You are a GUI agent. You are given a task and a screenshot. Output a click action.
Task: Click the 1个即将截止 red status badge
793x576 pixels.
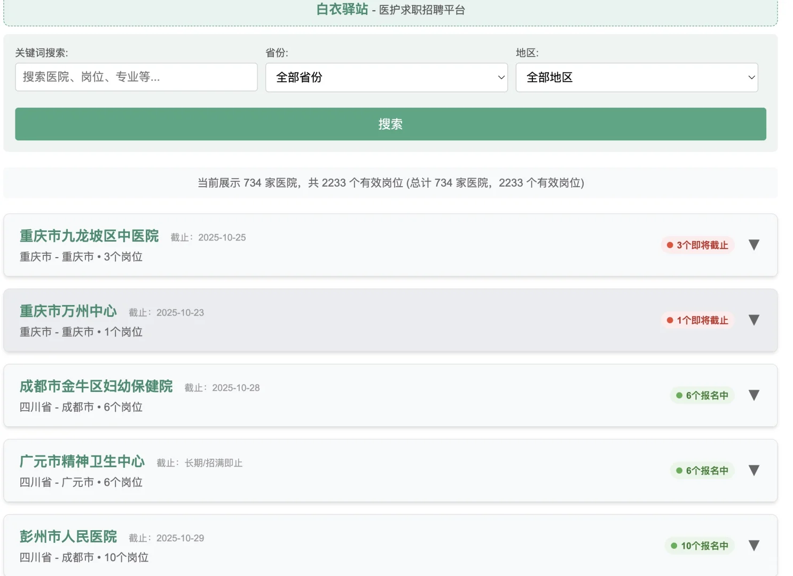698,320
